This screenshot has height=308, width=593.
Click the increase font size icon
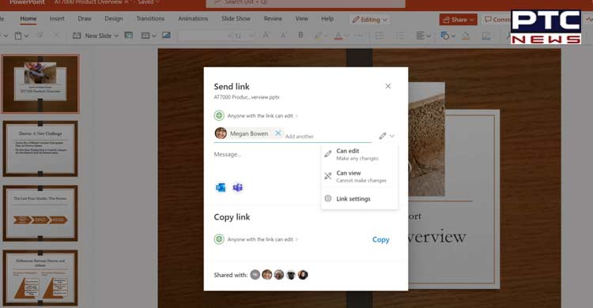pyautogui.click(x=266, y=36)
